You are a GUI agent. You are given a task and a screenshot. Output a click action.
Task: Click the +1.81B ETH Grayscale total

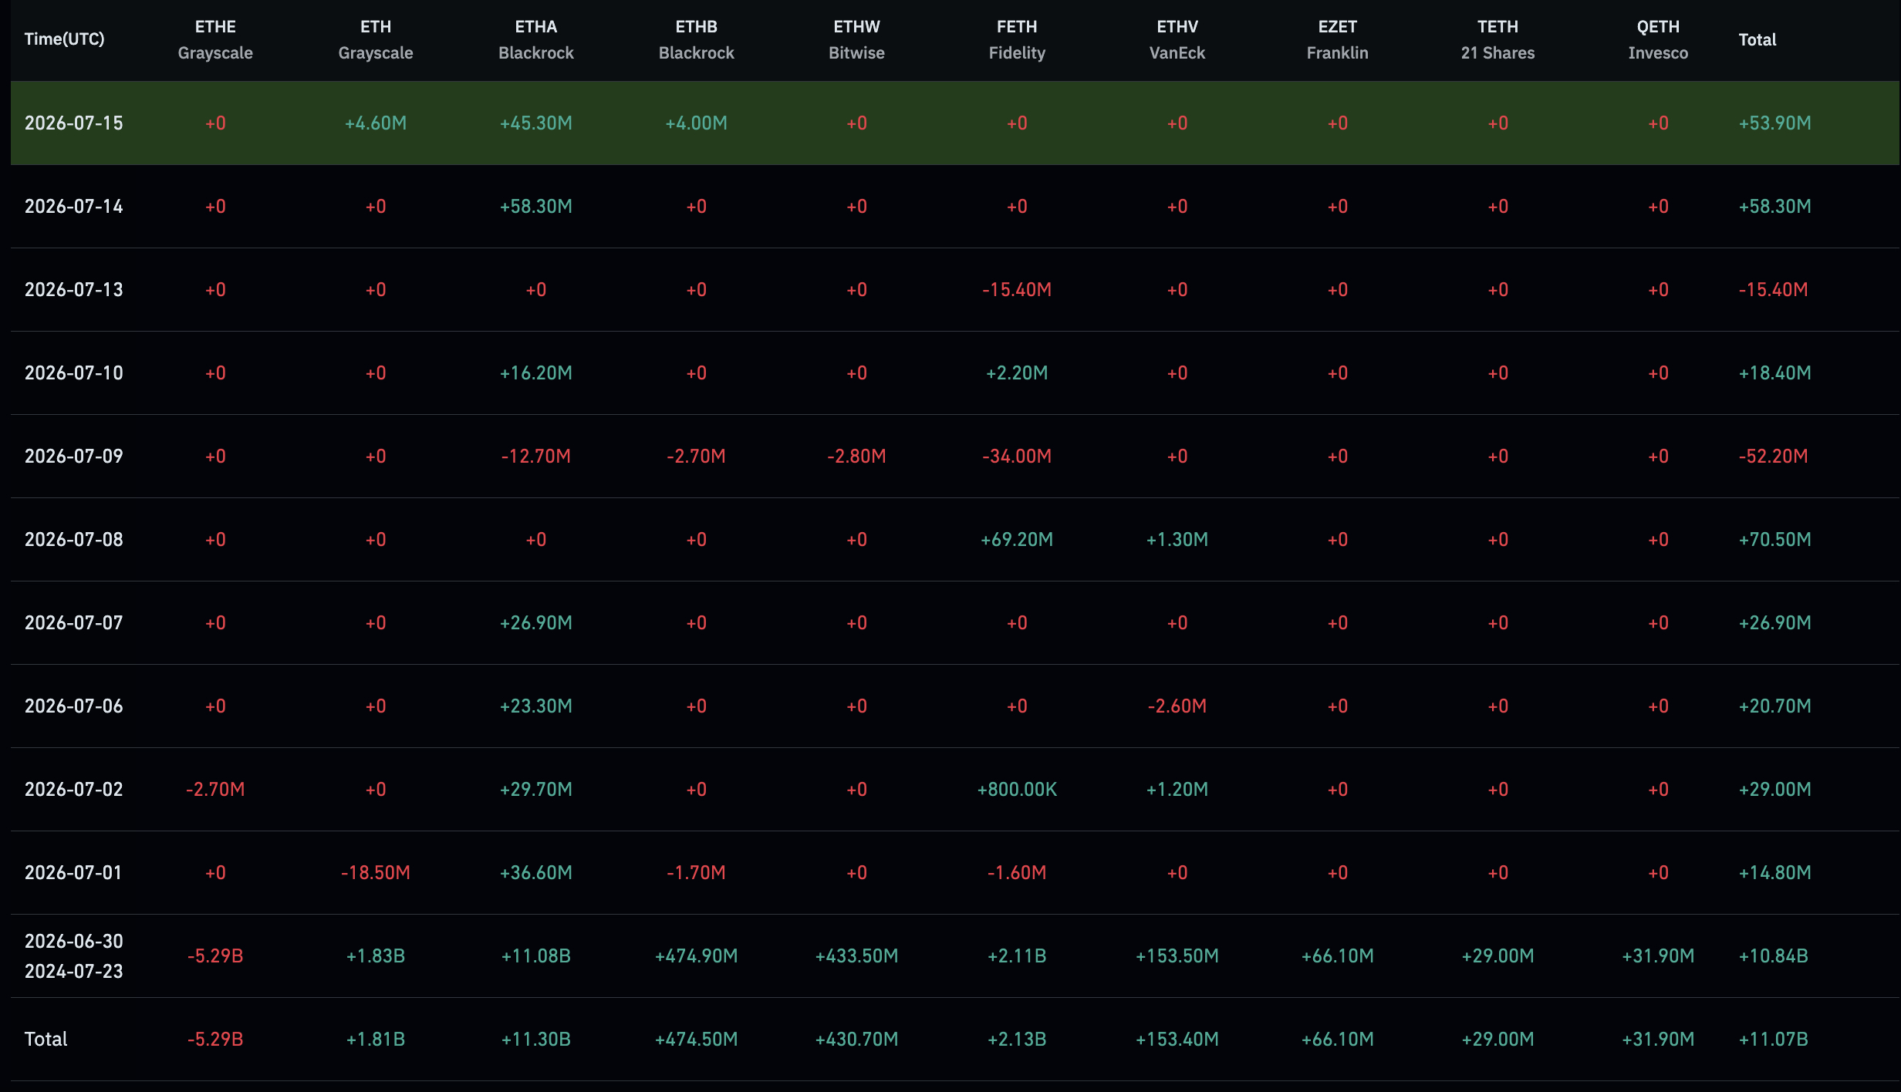coord(376,1040)
